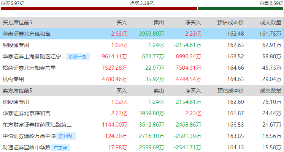Click buy amount 7527.28万

(114, 68)
